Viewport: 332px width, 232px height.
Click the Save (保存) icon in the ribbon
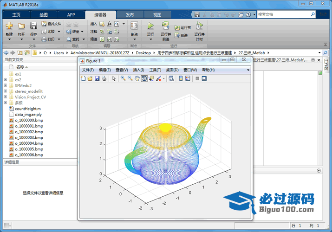[33, 26]
